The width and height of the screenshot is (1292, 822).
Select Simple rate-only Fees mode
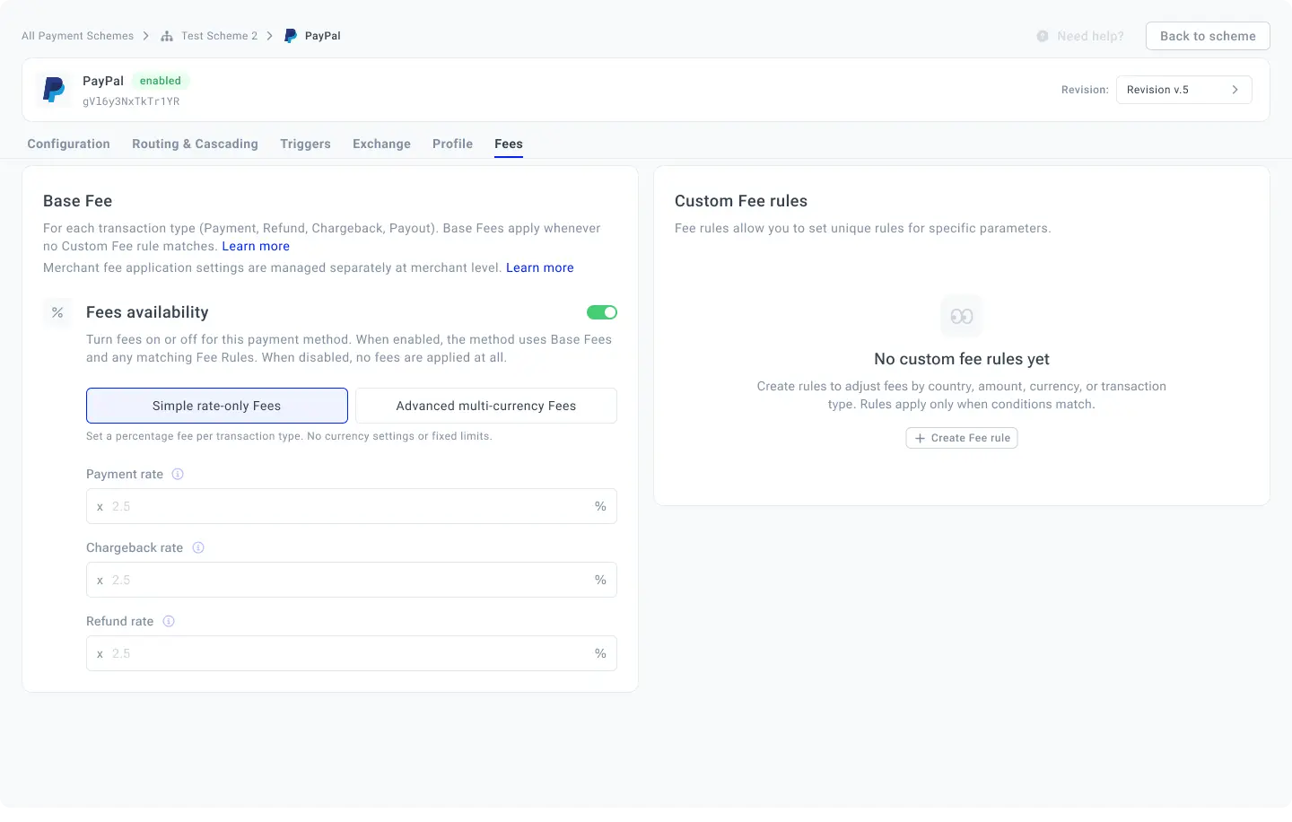[x=217, y=406]
